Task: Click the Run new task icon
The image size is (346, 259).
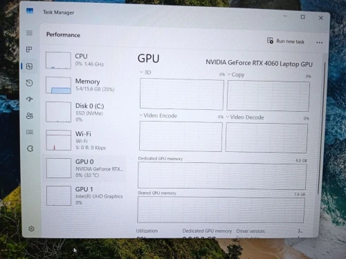Action: pyautogui.click(x=270, y=41)
